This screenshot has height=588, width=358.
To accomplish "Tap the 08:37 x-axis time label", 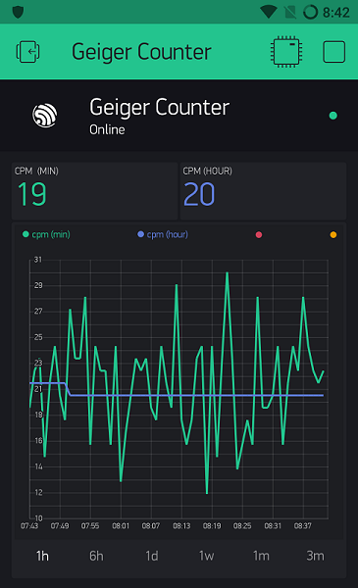I will click(303, 525).
